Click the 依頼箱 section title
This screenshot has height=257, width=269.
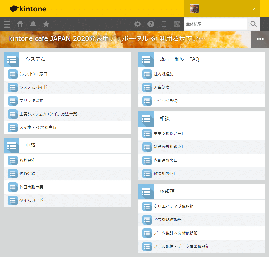(x=167, y=191)
